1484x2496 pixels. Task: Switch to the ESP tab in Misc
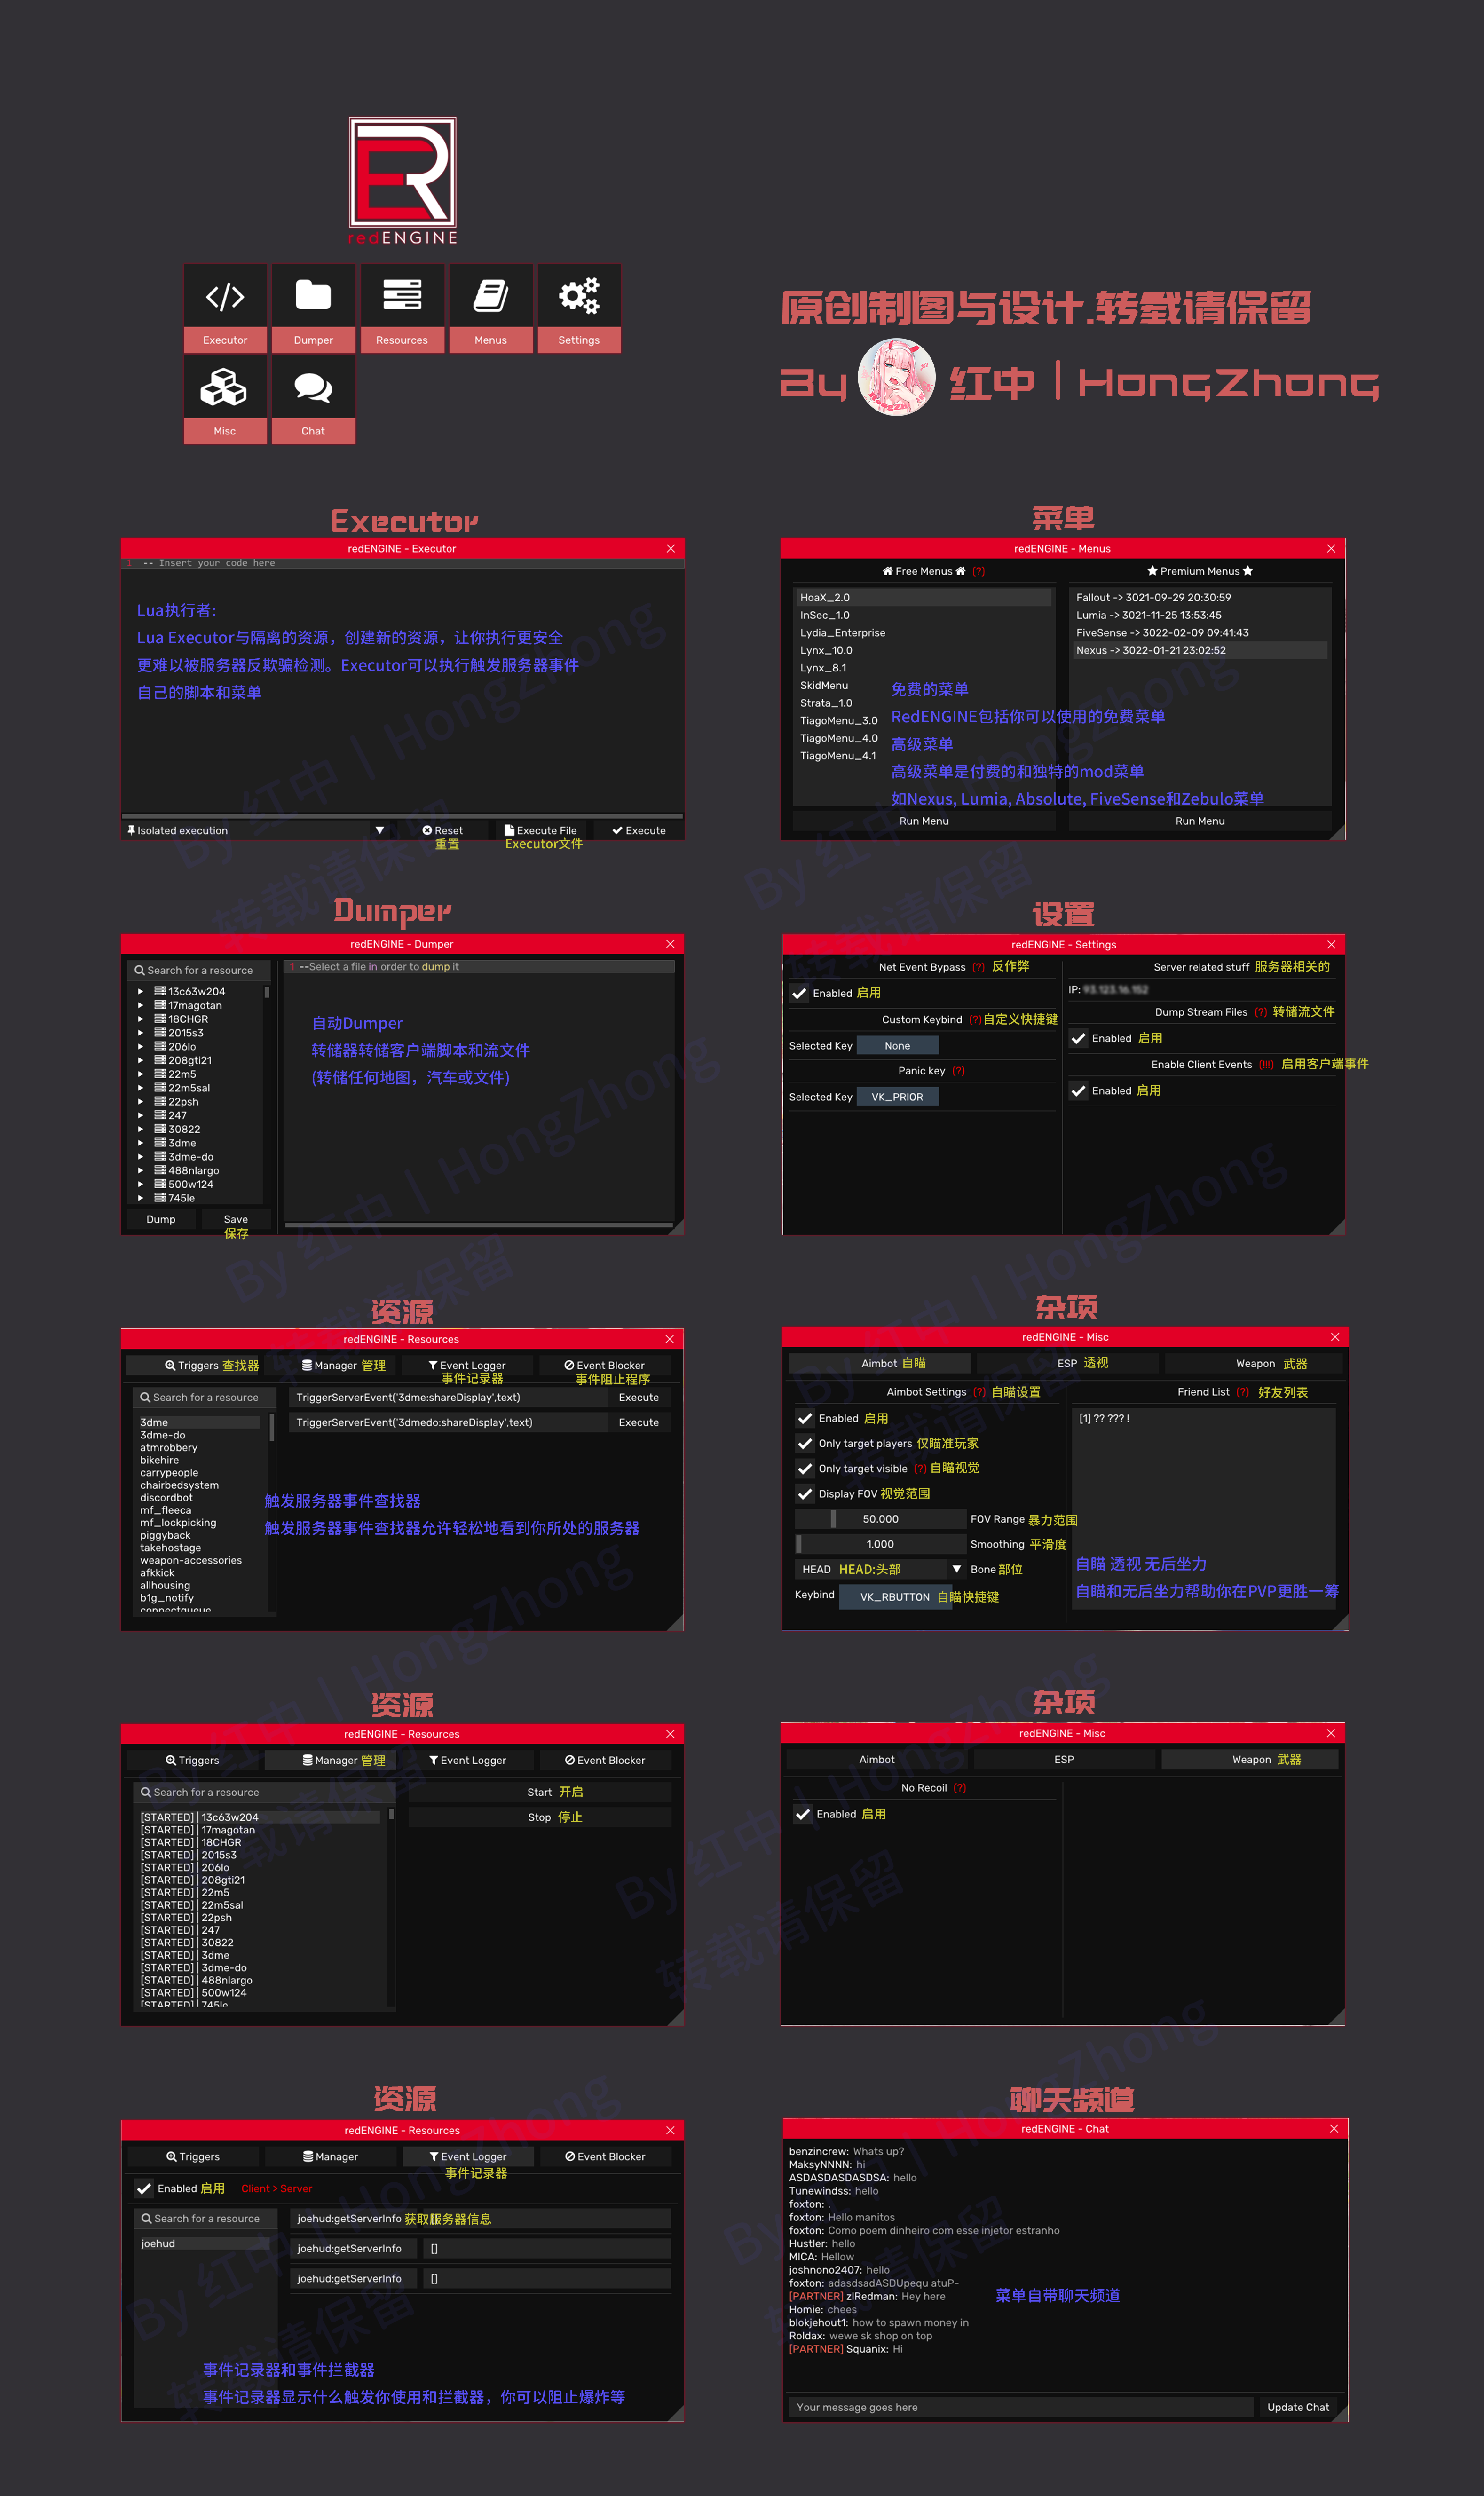click(1067, 1363)
